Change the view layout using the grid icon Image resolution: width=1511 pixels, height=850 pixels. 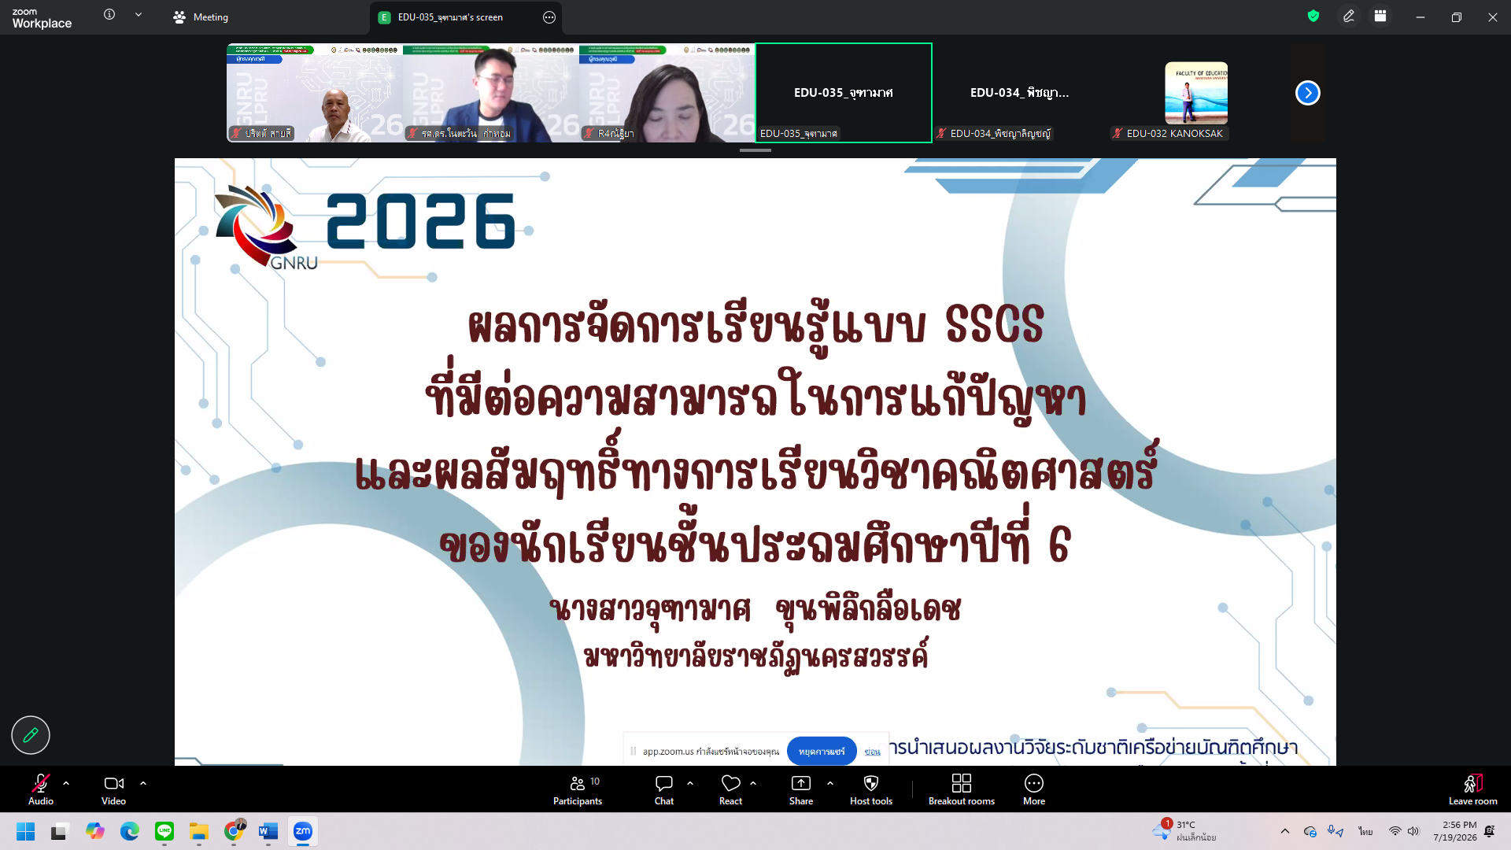[1380, 16]
